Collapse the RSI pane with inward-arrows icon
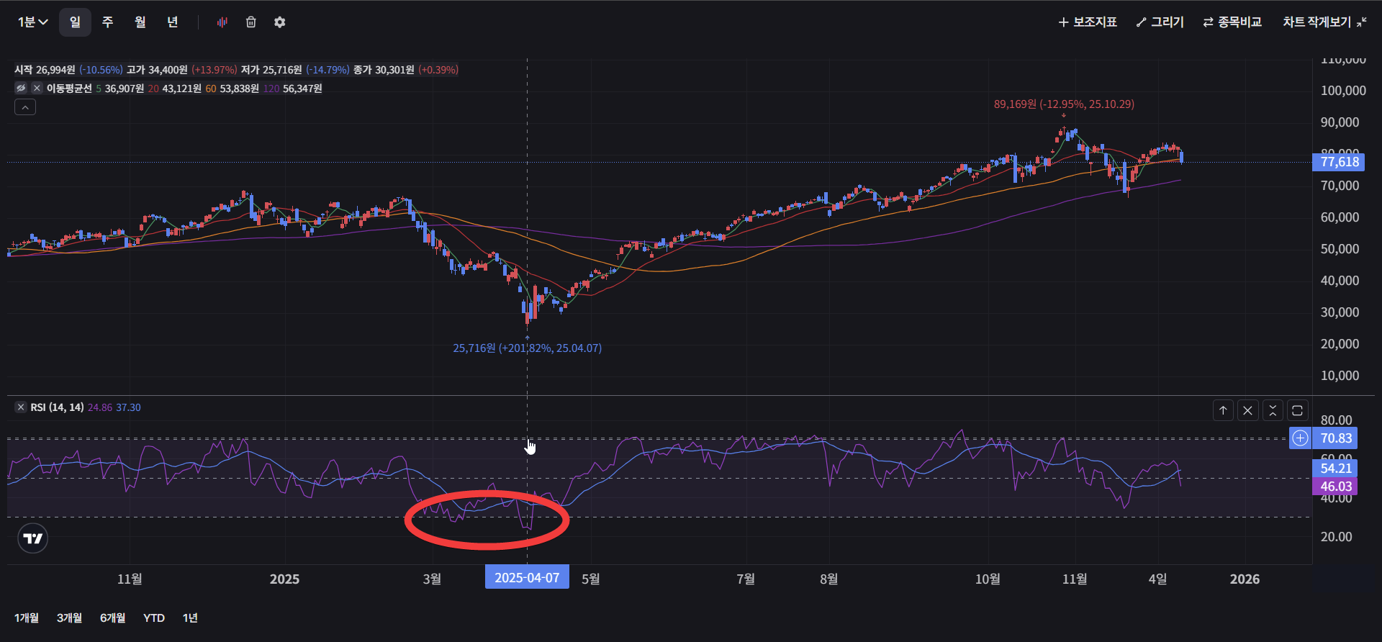 tap(1273, 410)
